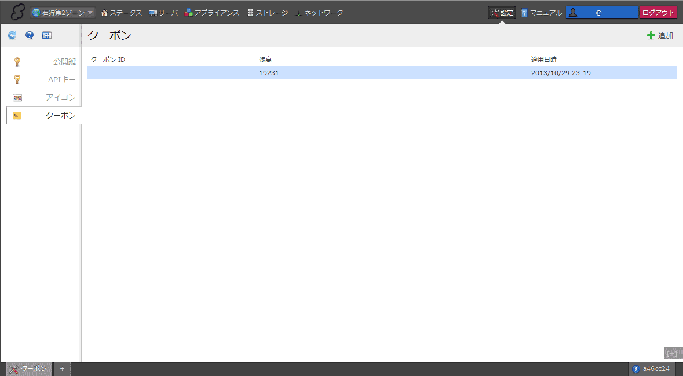
Task: Click the collapse sidebar panel icon
Action: (x=46, y=35)
